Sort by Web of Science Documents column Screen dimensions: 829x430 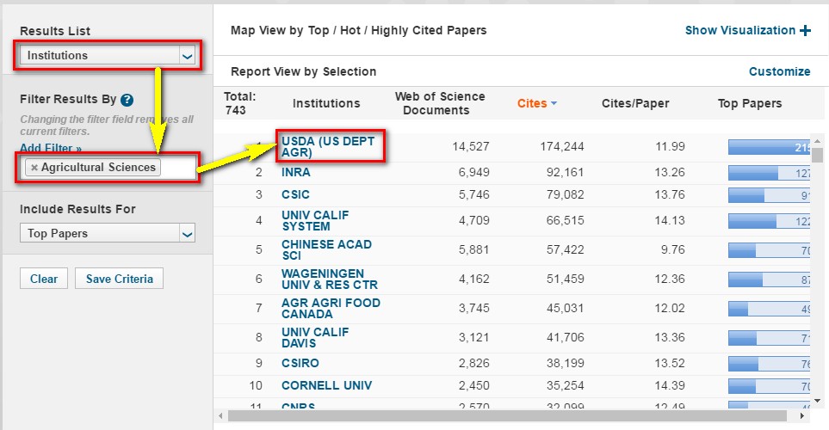[439, 103]
